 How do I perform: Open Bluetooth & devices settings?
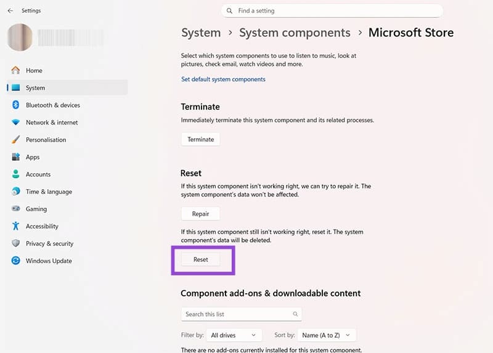(67, 105)
